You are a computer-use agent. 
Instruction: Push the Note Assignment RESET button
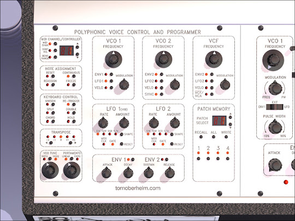click(x=53, y=76)
